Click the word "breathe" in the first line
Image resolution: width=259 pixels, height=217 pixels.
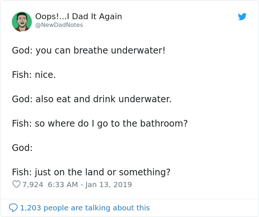coord(90,51)
